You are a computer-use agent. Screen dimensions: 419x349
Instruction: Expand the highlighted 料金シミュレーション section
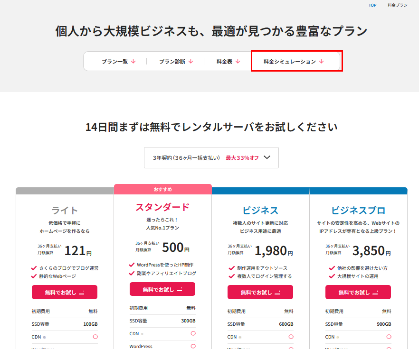click(294, 61)
